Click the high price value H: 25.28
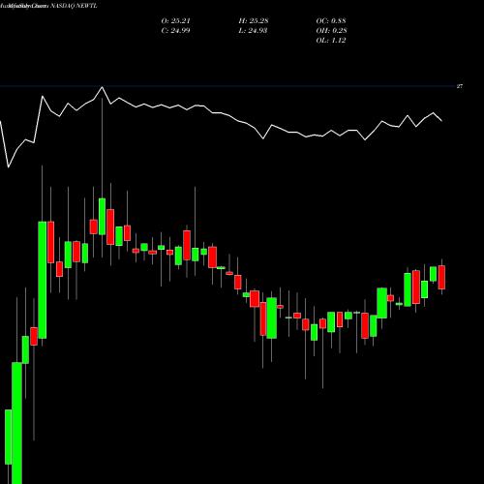Viewport: 484px width, 484px height. point(254,21)
